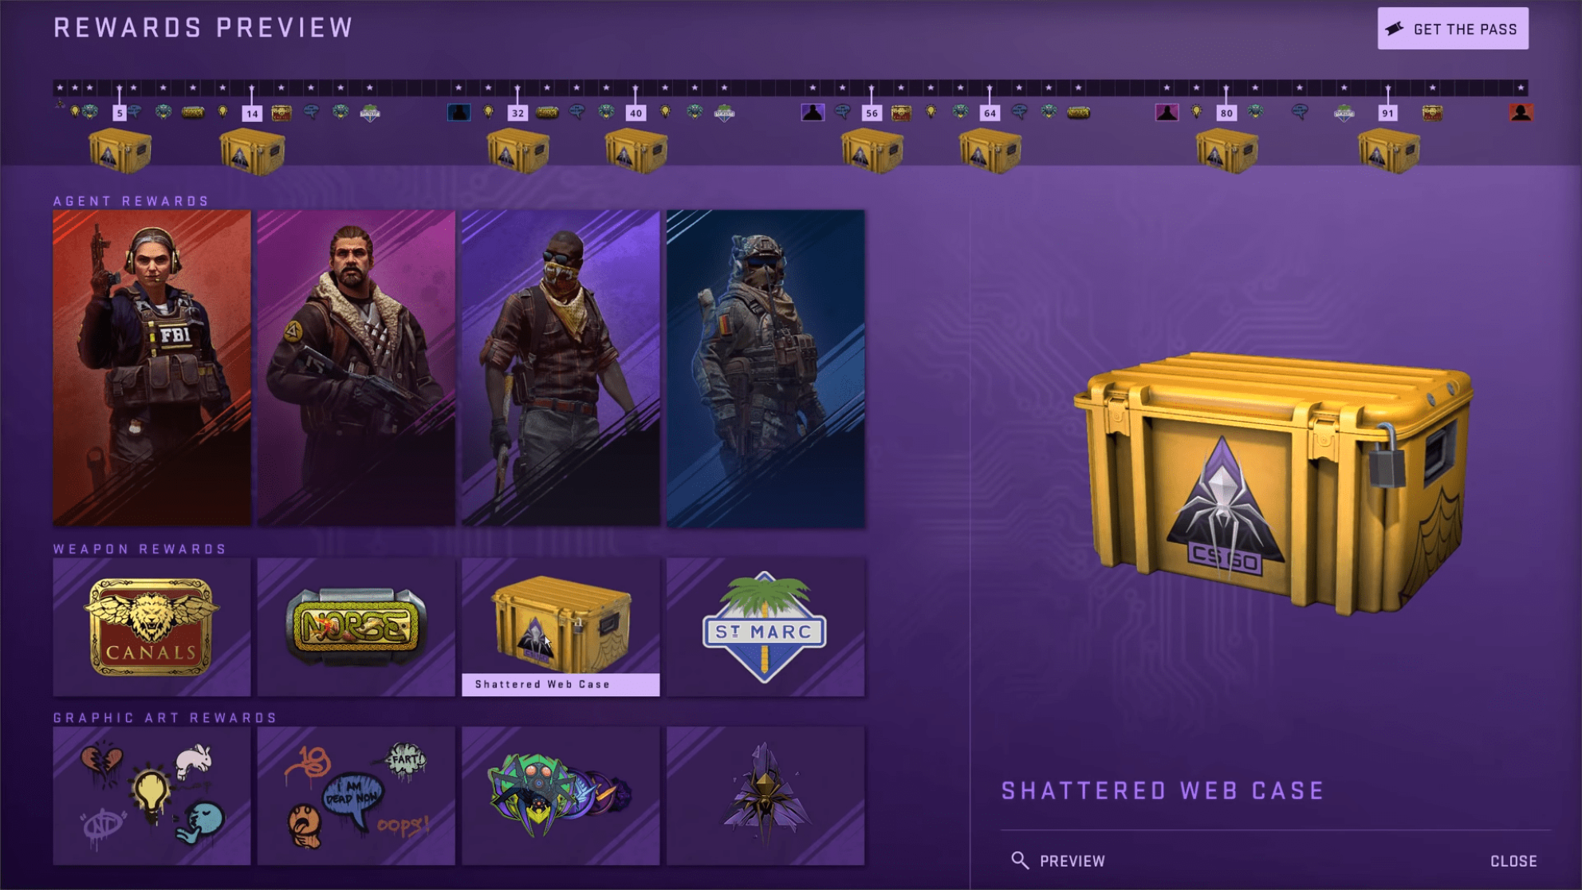1582x890 pixels.
Task: Select the blue camouflaged soldier agent card
Action: 765,368
